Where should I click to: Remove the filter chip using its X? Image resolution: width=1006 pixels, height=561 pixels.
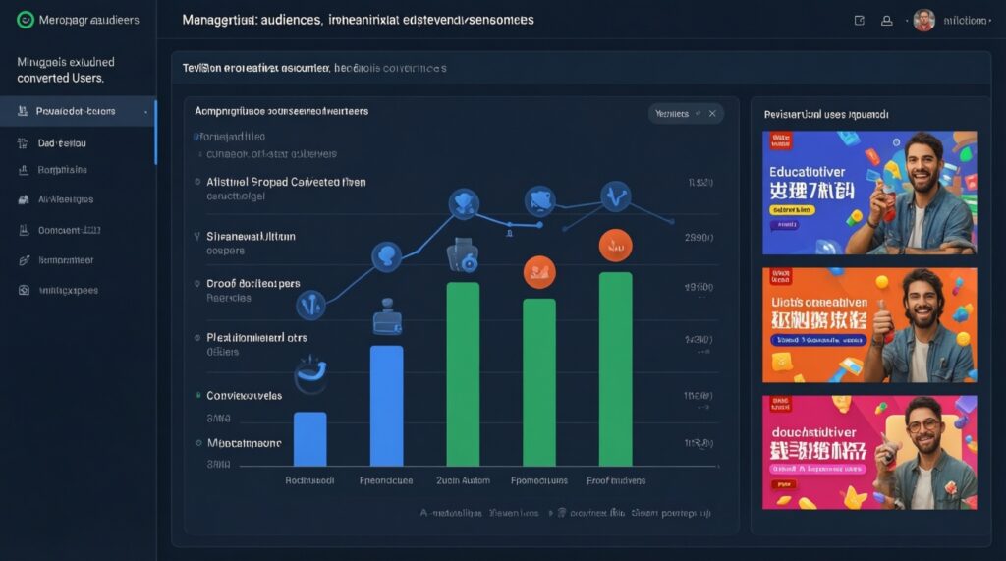(x=712, y=114)
